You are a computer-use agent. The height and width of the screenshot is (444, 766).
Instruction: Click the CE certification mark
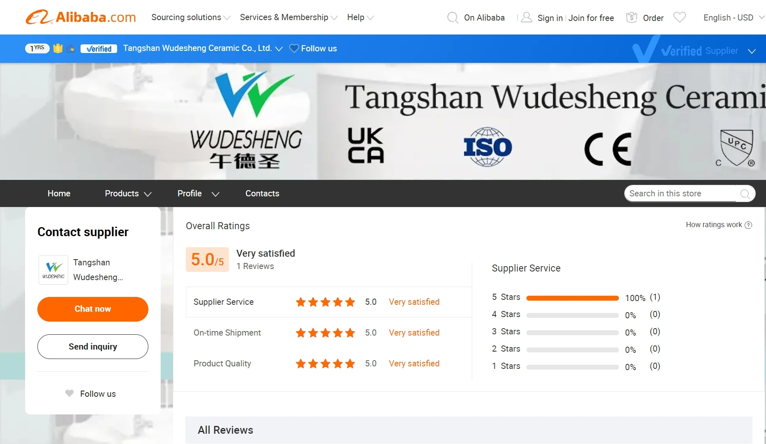608,149
